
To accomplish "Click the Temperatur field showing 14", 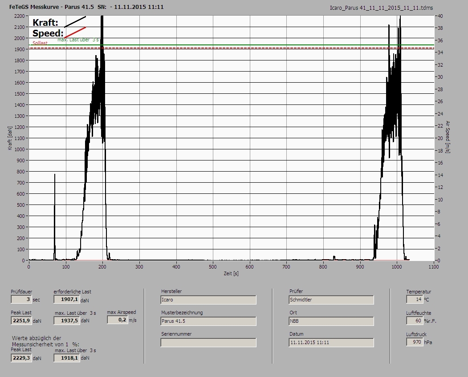I will point(415,299).
